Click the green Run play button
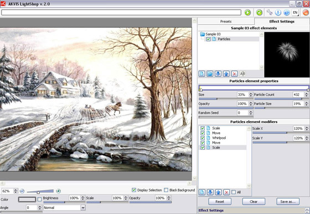Image resolution: width=310 pixels, height=214 pixels. coord(247,13)
